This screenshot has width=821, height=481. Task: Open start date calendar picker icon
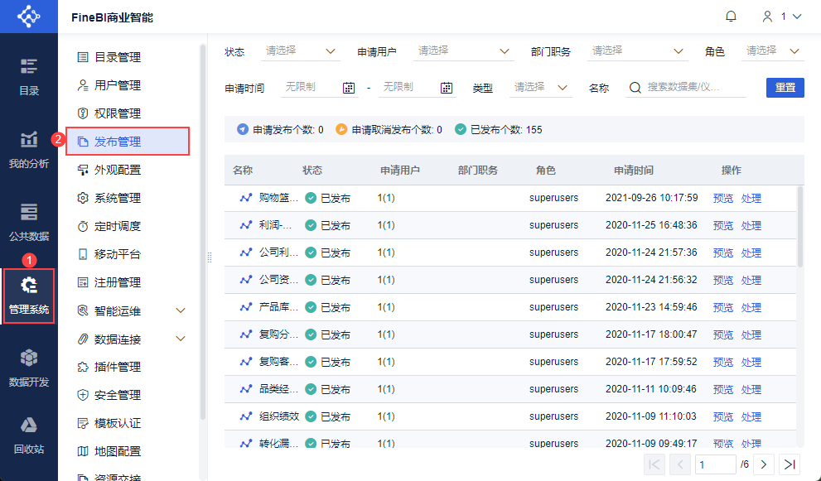click(x=349, y=88)
